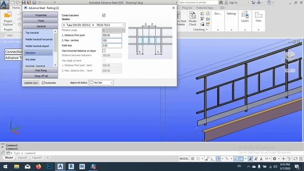Expand the Settings ribbon panel arrow
This screenshot has width=304, height=171.
tap(231, 30)
